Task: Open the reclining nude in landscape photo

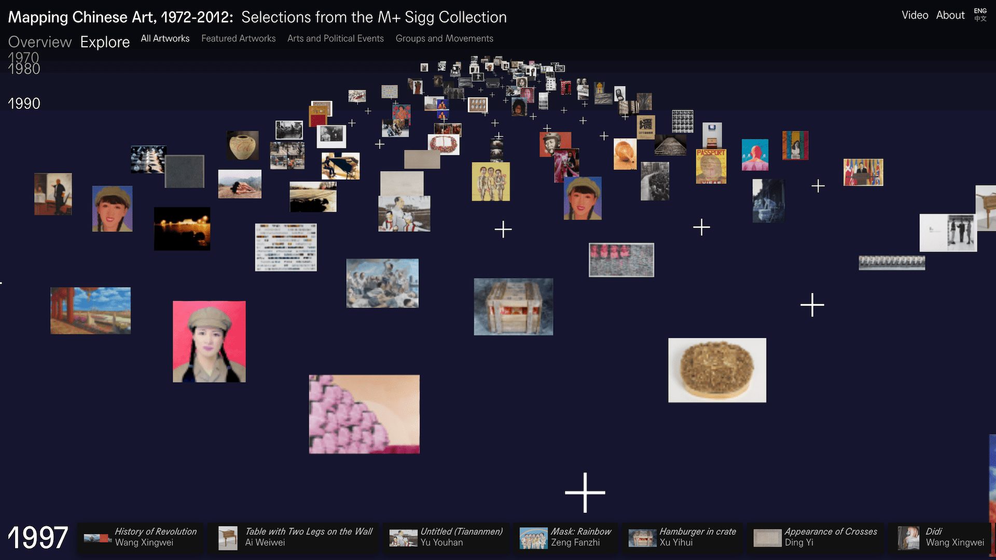Action: coord(240,184)
